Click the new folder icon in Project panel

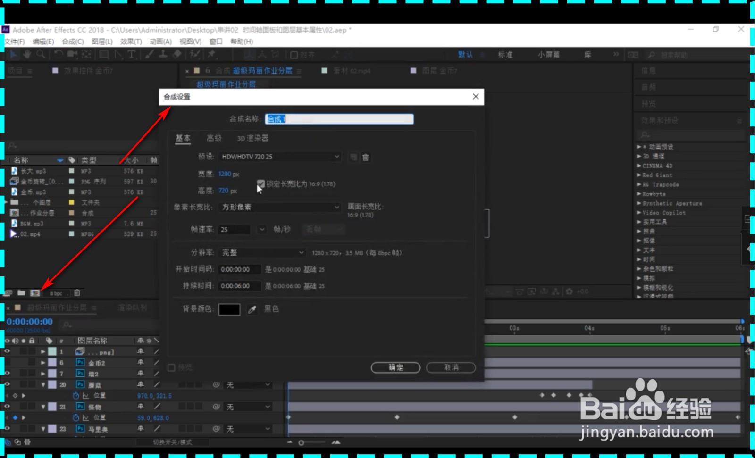point(21,293)
